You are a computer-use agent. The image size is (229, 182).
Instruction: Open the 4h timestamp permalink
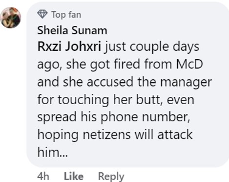[43, 176]
